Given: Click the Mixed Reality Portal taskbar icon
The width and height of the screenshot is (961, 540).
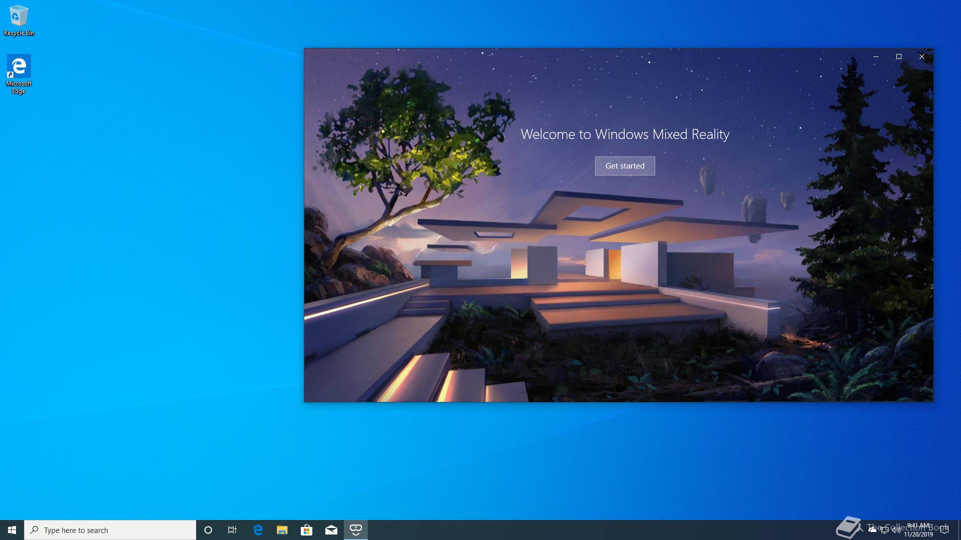Looking at the screenshot, I should pos(356,530).
